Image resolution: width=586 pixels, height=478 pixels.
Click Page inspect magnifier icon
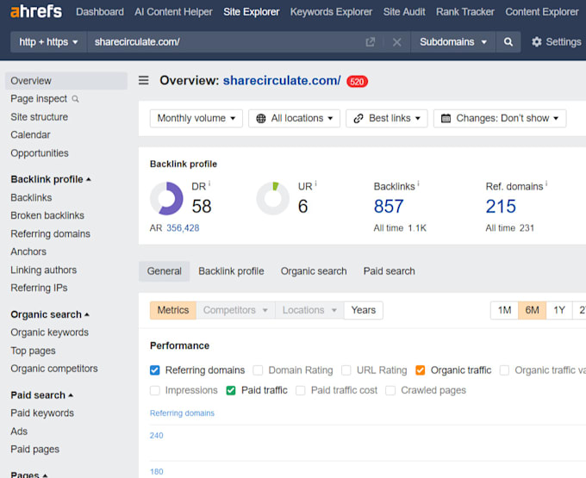[76, 99]
